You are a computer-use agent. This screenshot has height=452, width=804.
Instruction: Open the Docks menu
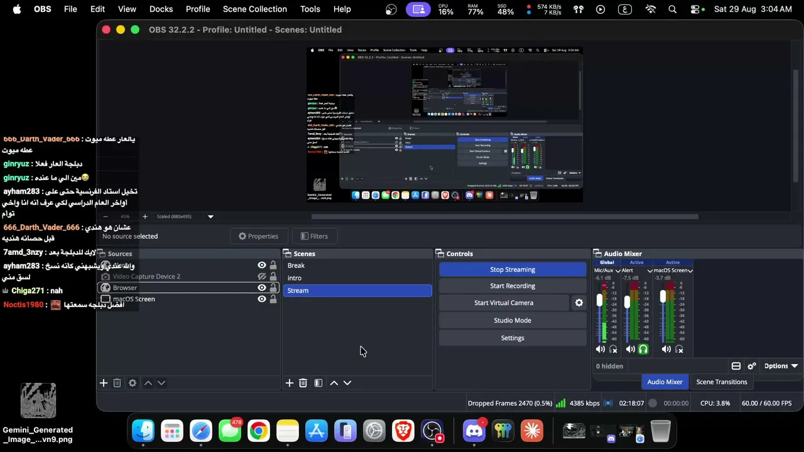click(161, 9)
